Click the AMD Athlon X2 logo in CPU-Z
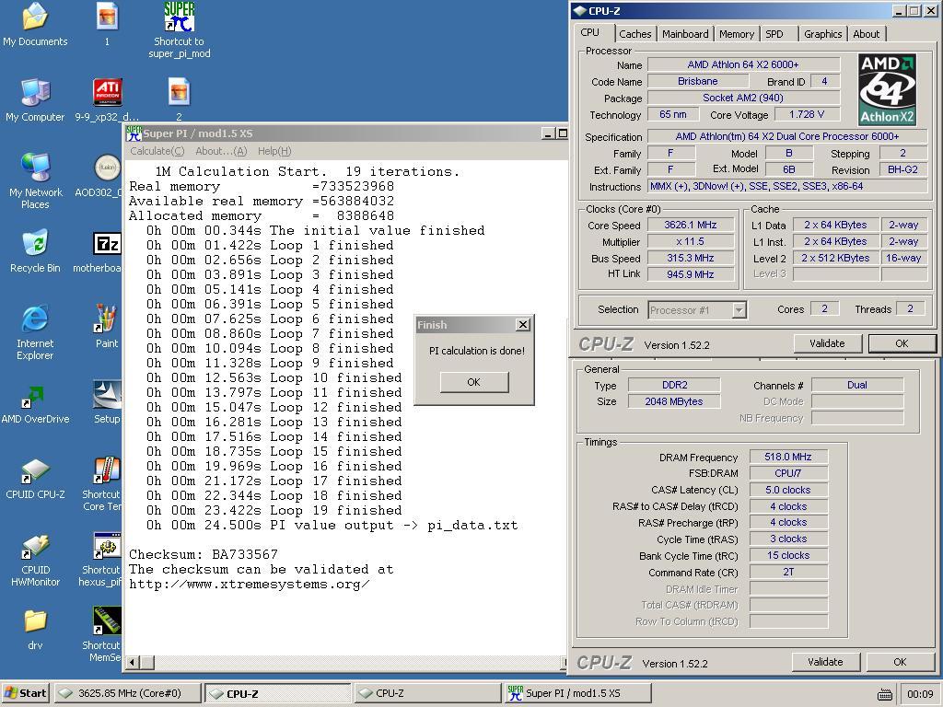The height and width of the screenshot is (707, 943). (887, 89)
